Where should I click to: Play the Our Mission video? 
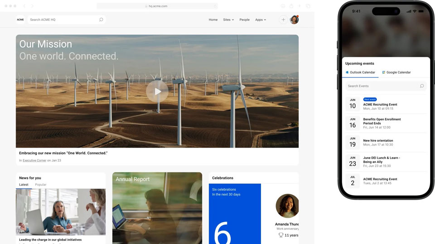pyautogui.click(x=157, y=91)
